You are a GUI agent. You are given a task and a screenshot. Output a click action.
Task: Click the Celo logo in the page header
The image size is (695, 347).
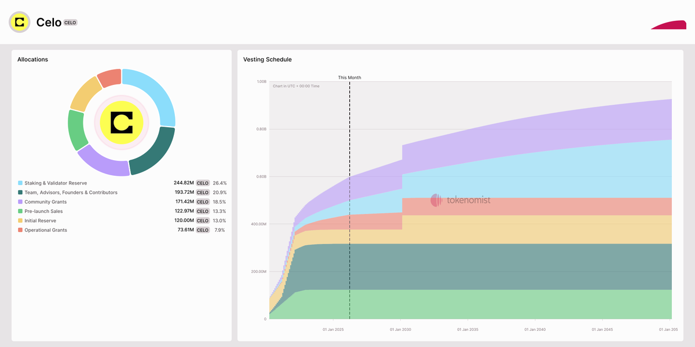click(x=19, y=22)
